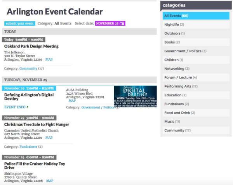Filter by Nightlife category
Screen dimensions: 233x185
(171, 24)
